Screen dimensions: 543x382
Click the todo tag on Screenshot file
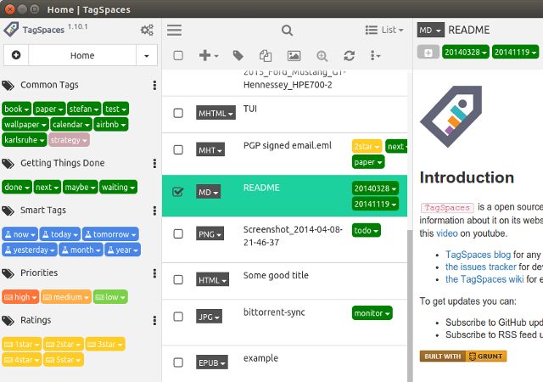(367, 230)
